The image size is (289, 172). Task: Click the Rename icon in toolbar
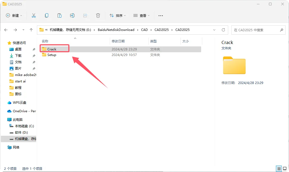(x=72, y=16)
